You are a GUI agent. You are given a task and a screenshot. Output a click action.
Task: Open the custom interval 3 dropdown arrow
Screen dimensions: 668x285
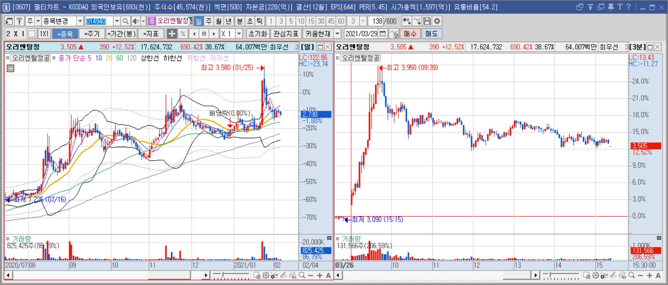(x=363, y=21)
